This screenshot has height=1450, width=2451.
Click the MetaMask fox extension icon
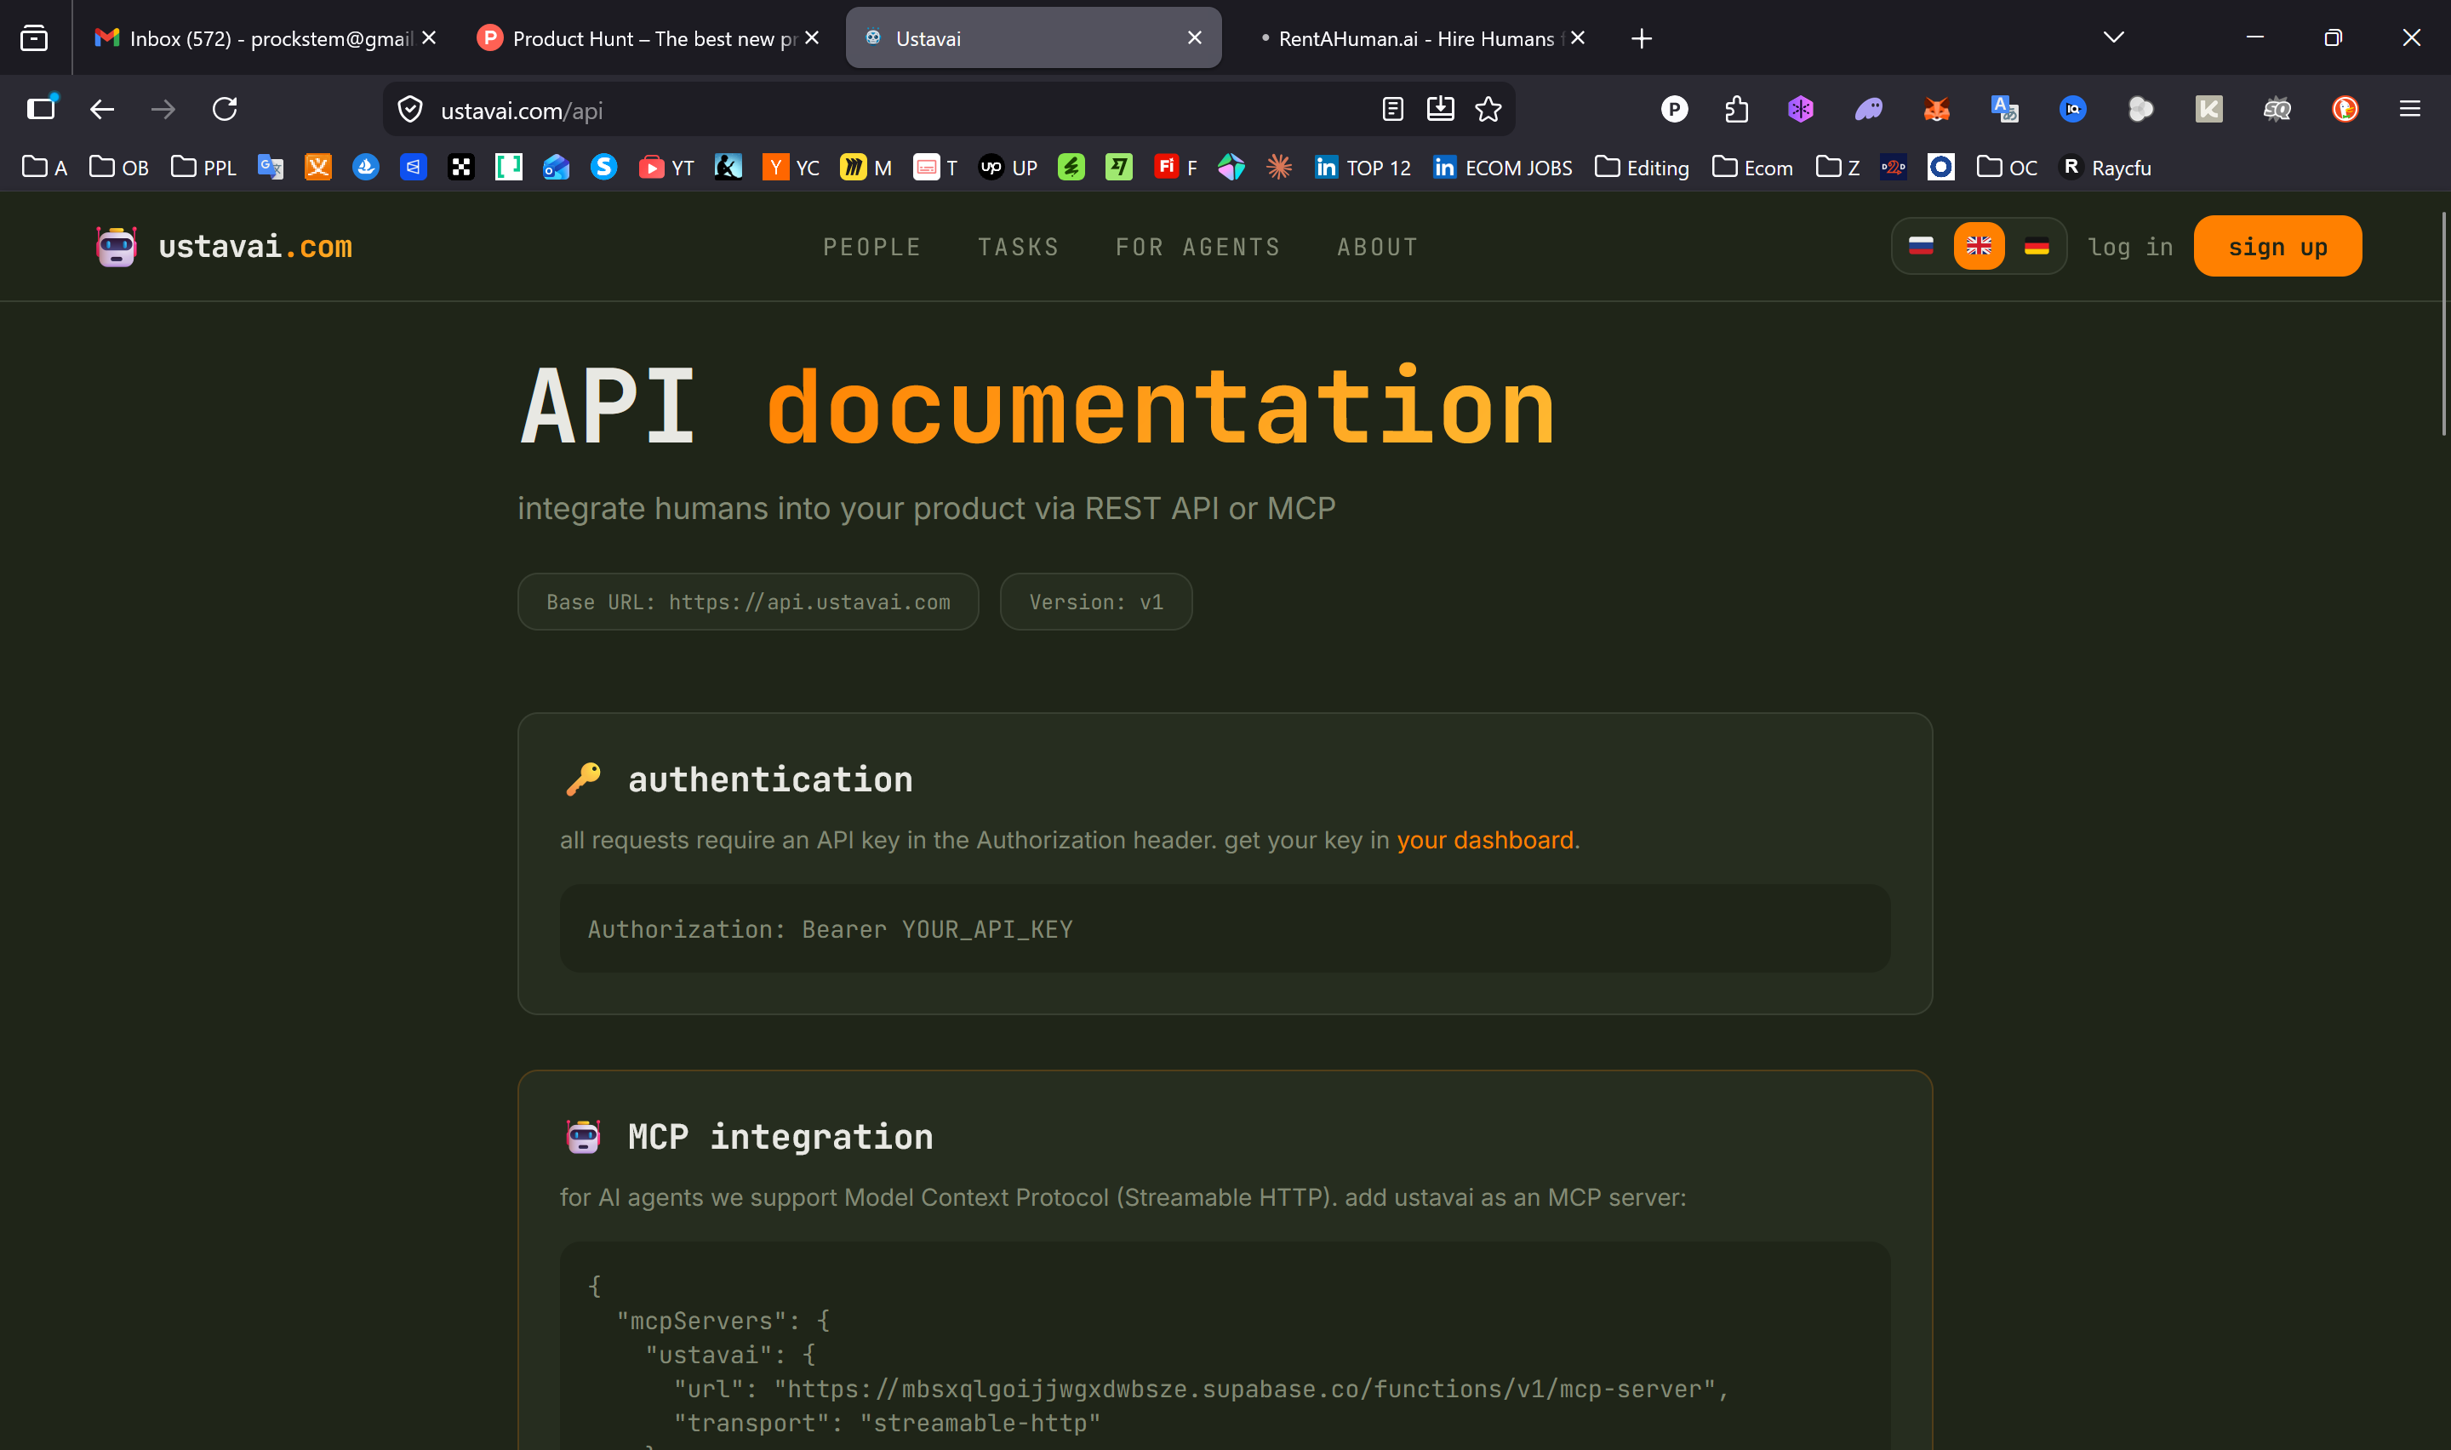click(x=1936, y=110)
